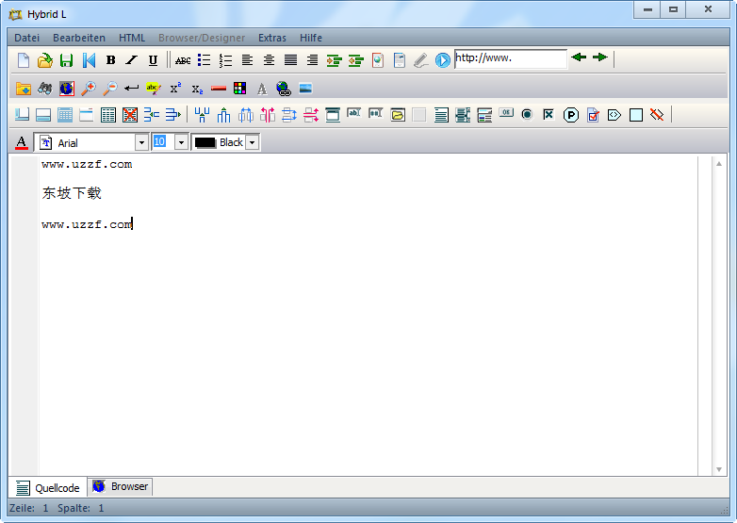Click the binoculars search icon
Image resolution: width=737 pixels, height=523 pixels.
[44, 88]
